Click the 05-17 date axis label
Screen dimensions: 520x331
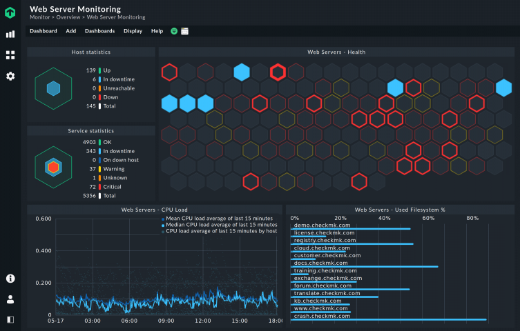tap(55, 321)
